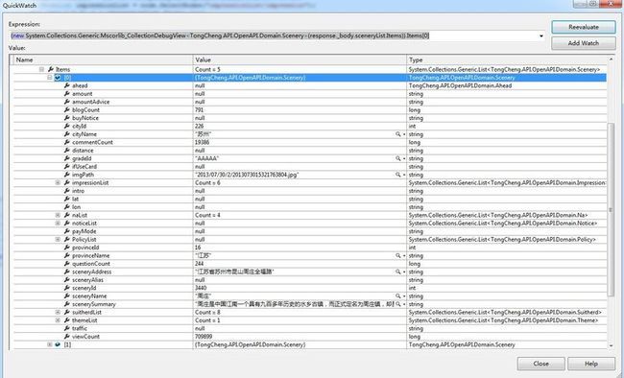
Task: Expand the PolicyList node
Action: (x=58, y=239)
